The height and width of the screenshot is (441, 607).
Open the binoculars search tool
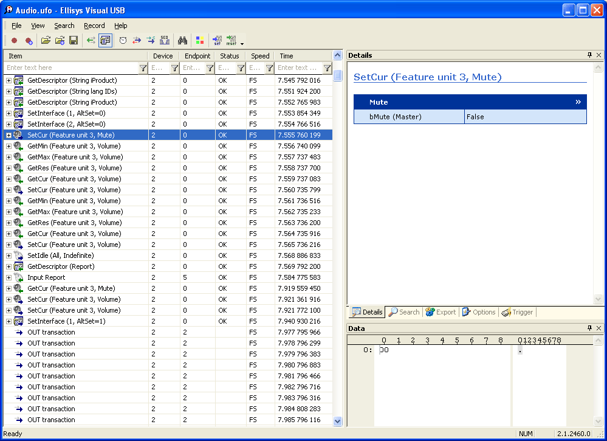tap(182, 41)
